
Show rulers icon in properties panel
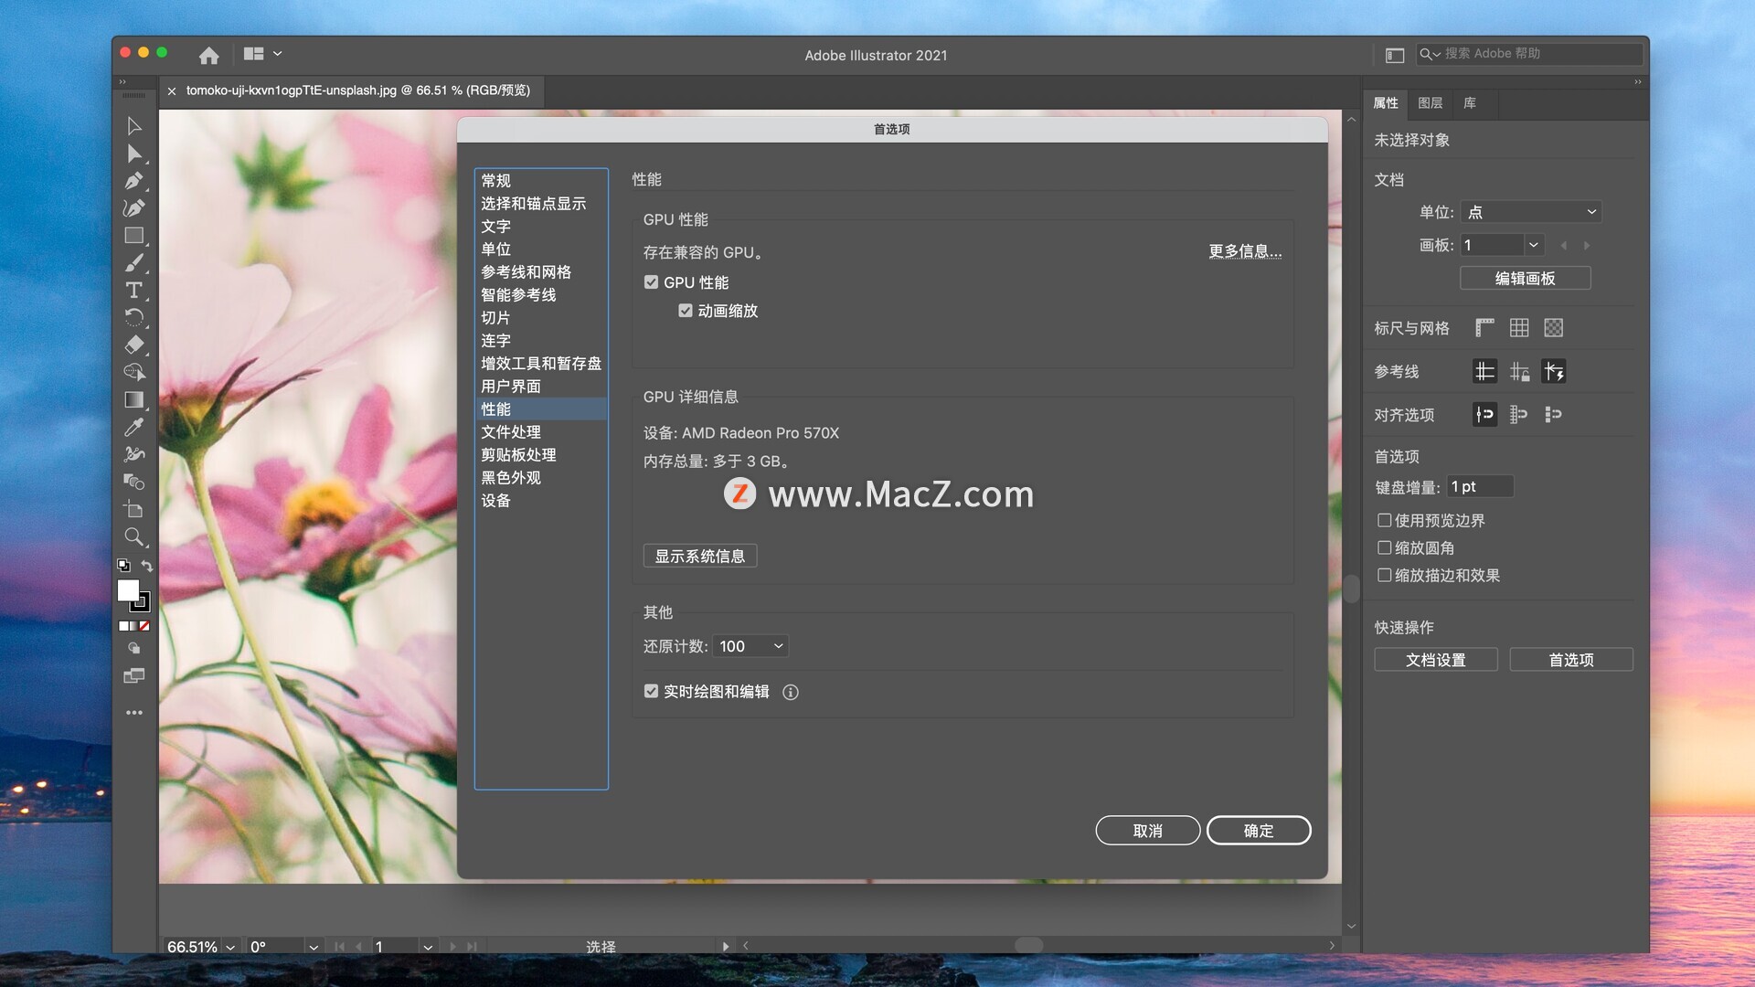tap(1484, 327)
